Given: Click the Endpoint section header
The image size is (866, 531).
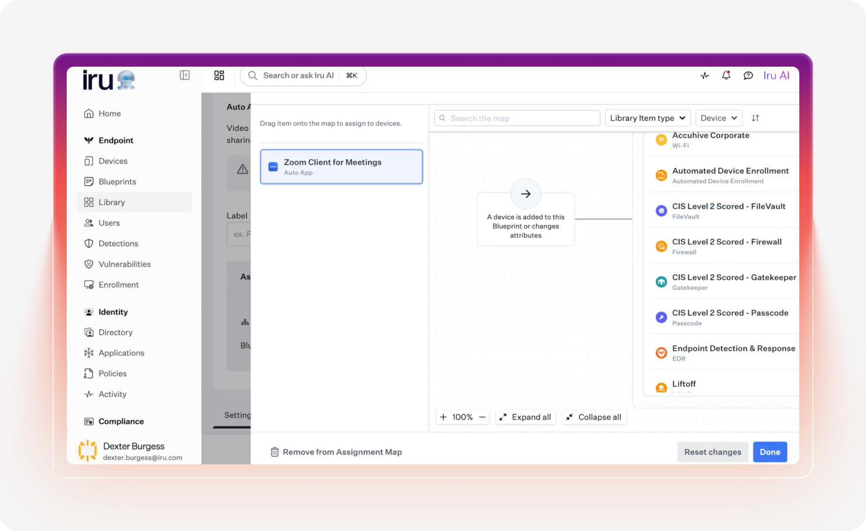Looking at the screenshot, I should tap(116, 140).
